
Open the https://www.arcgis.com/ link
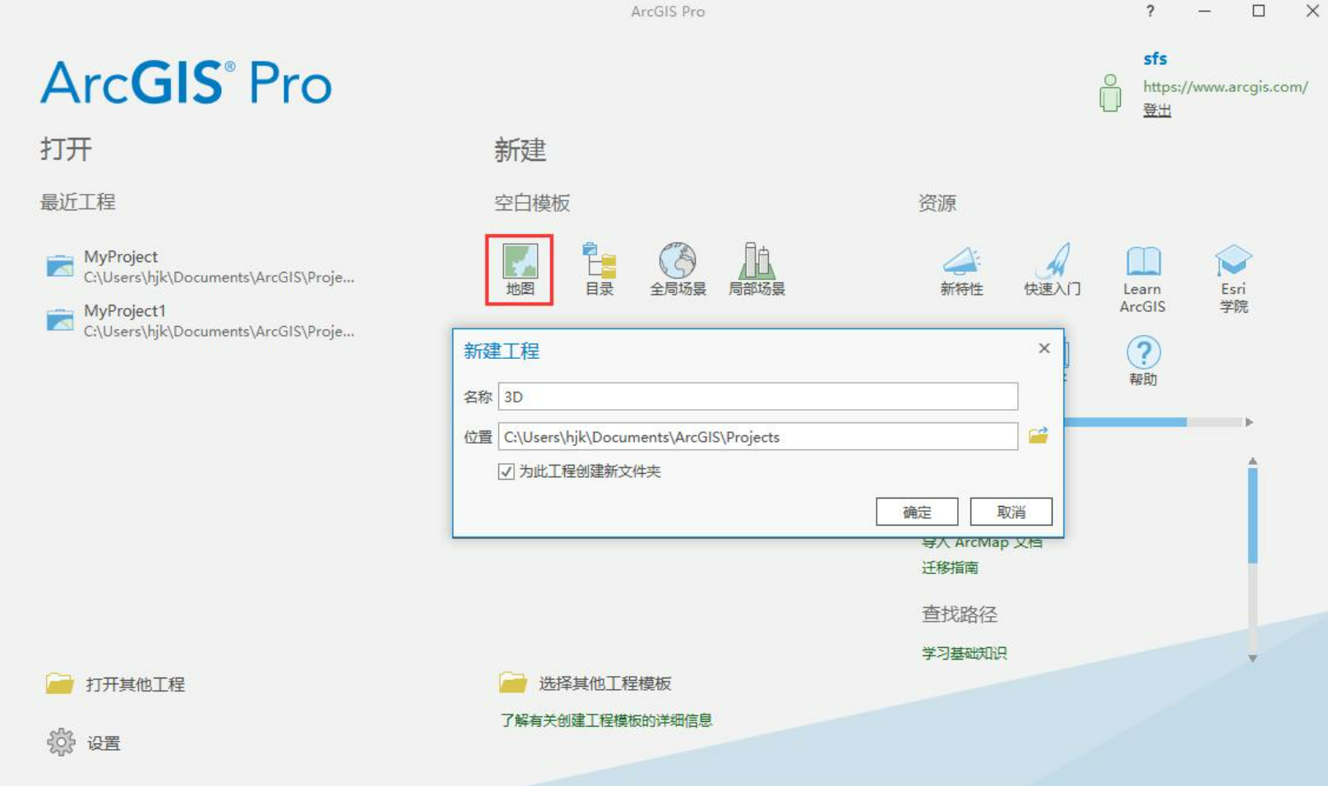point(1225,86)
